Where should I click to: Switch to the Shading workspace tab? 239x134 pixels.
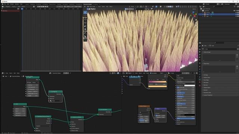coord(59,4)
